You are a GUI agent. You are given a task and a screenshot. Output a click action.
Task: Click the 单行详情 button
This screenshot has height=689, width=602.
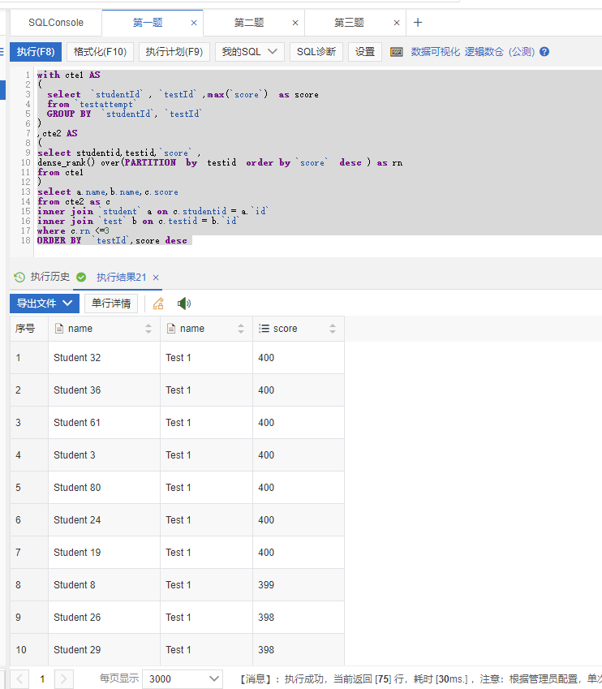tap(110, 304)
